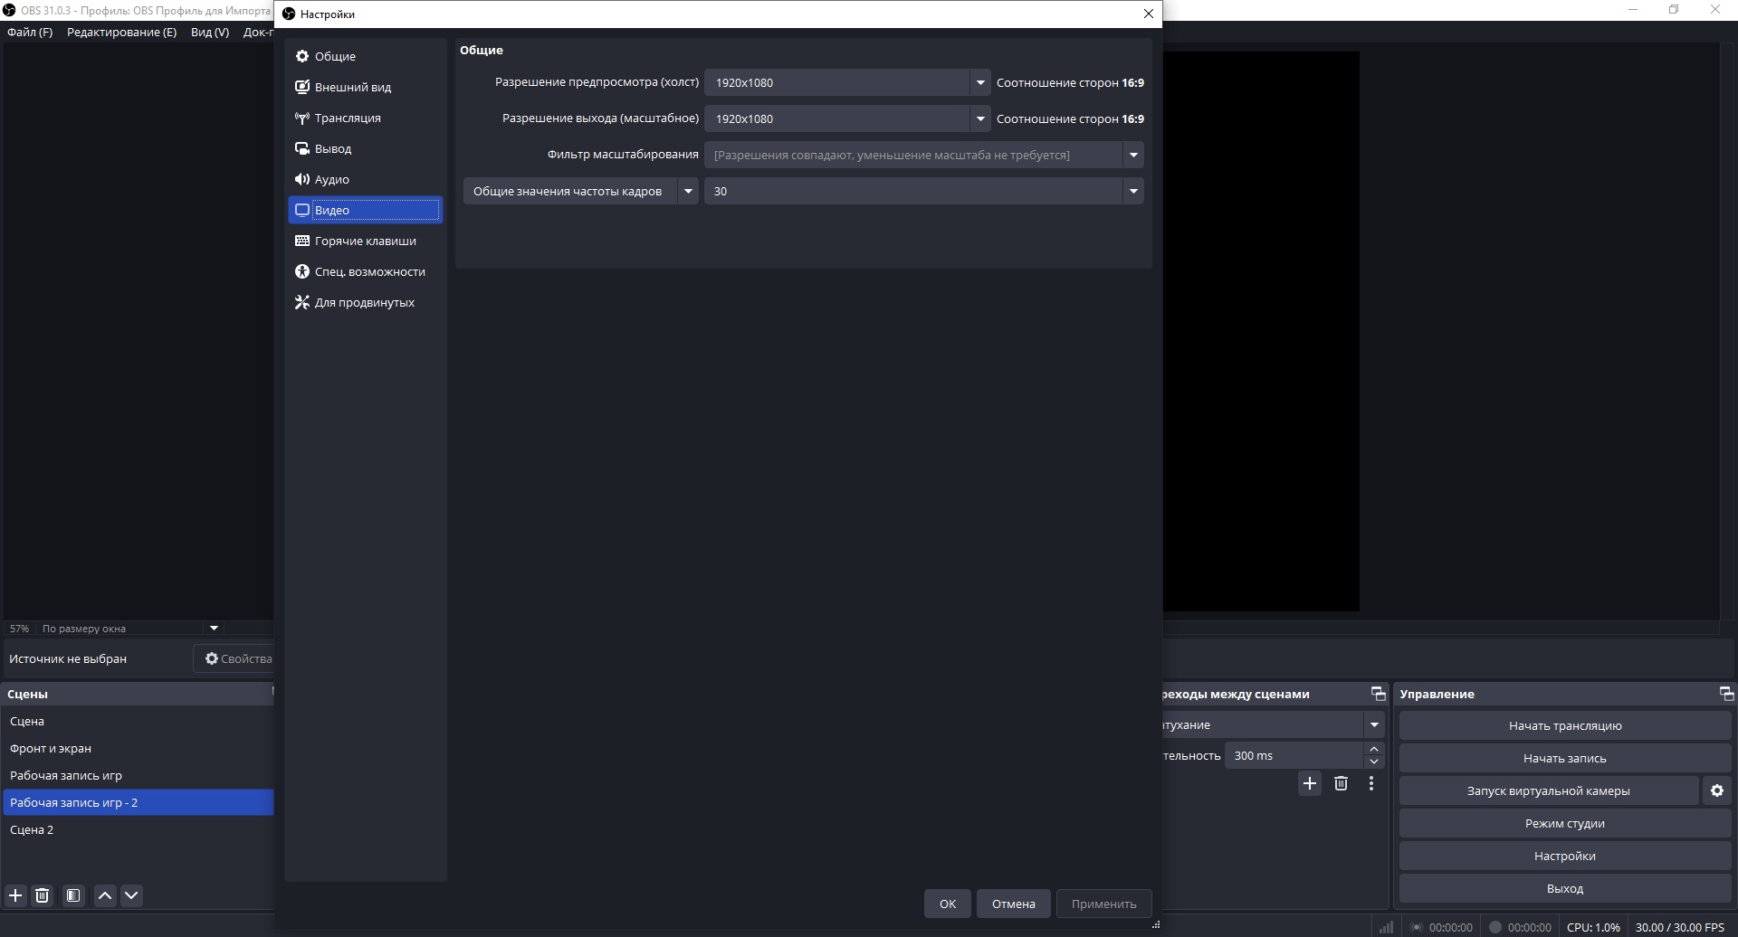Move scene up with arrow icon

105,895
